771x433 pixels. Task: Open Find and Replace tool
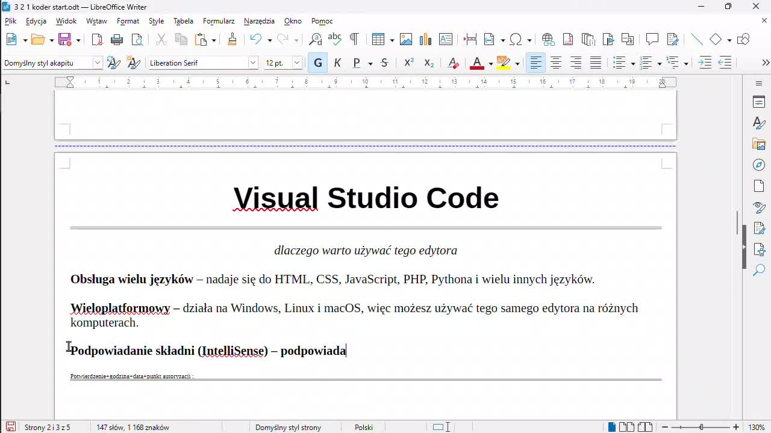315,40
